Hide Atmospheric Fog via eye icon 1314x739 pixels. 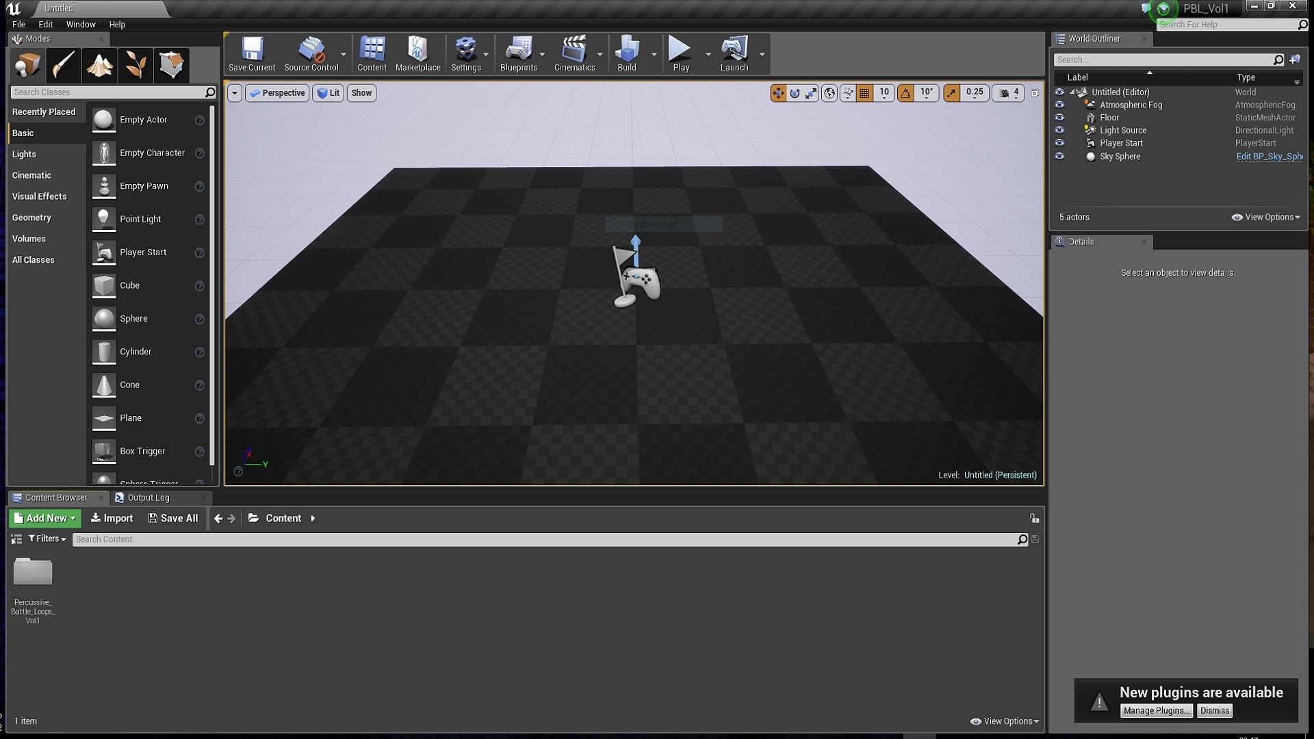tap(1059, 105)
